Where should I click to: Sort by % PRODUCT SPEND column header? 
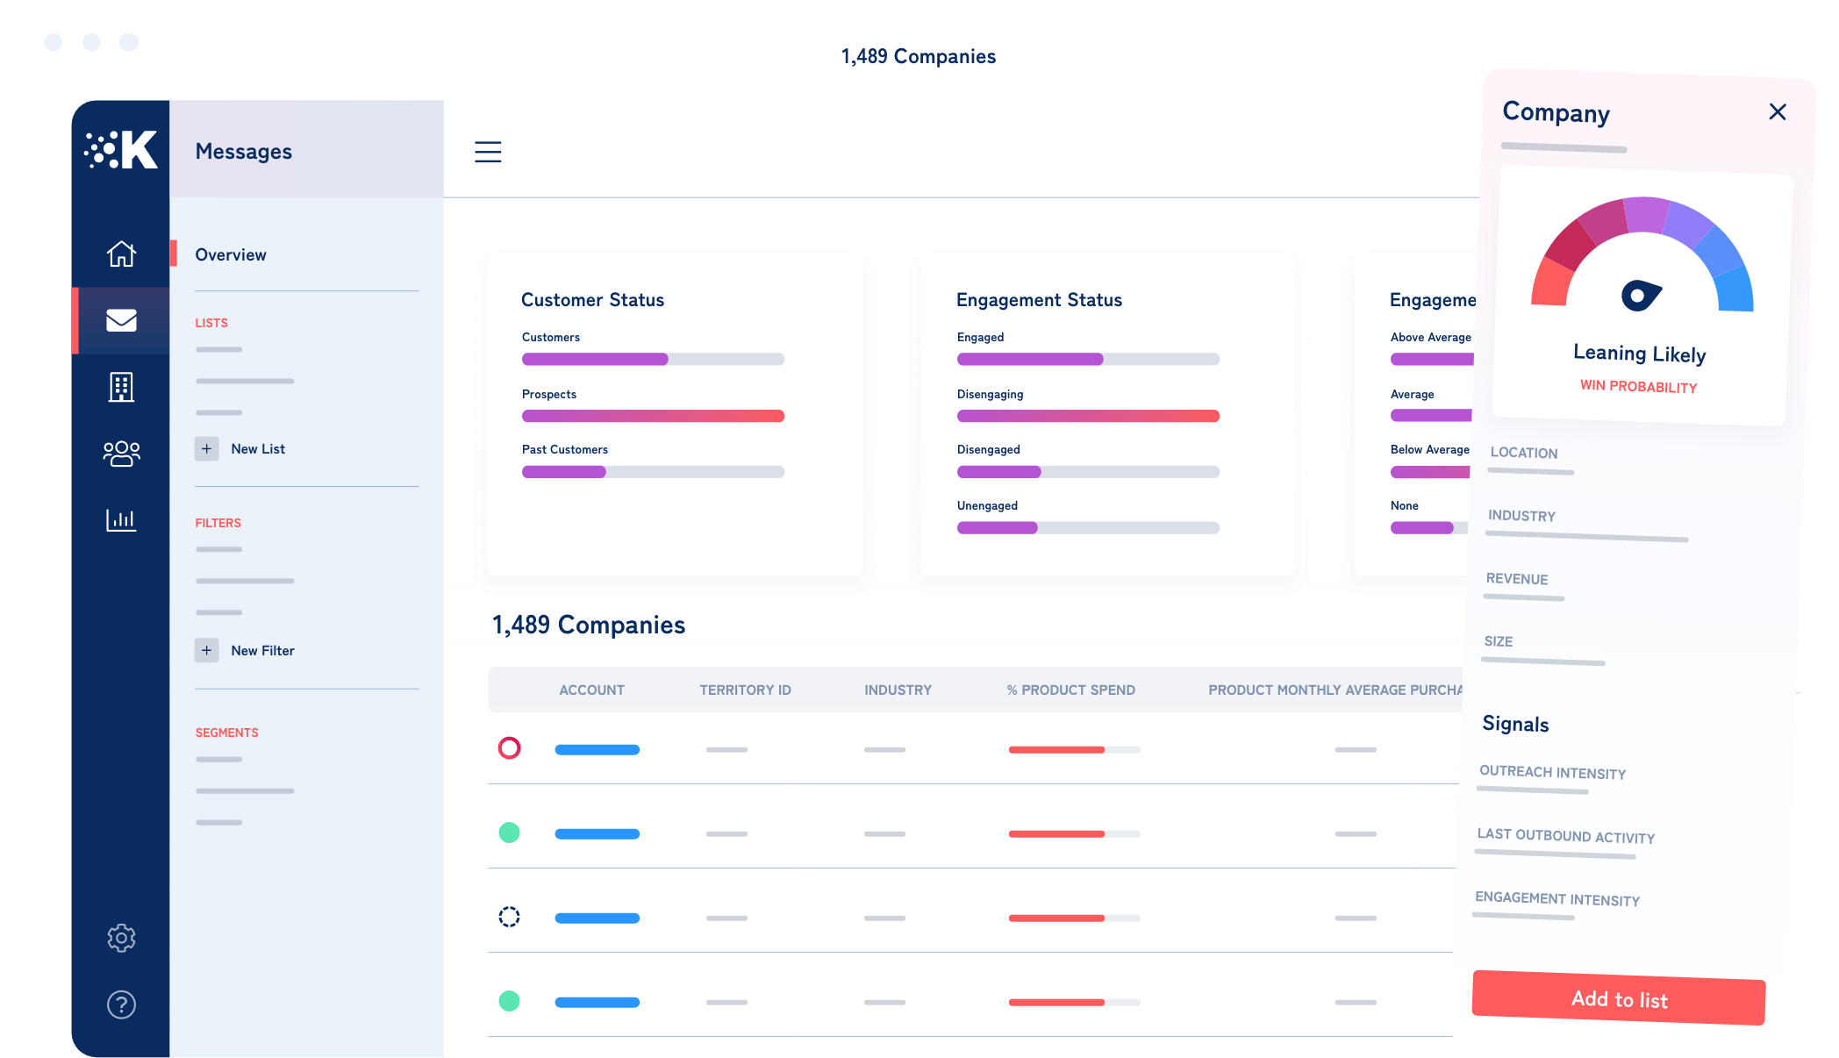point(1070,690)
